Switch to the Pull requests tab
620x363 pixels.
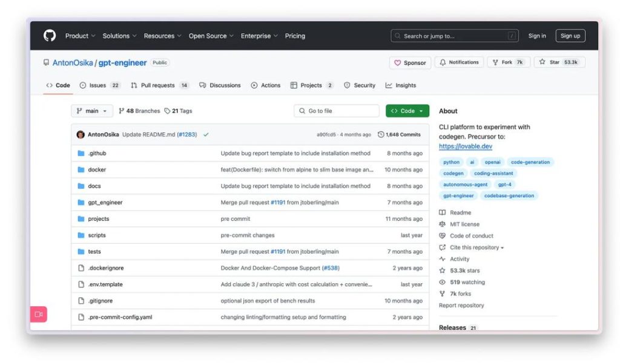[159, 85]
